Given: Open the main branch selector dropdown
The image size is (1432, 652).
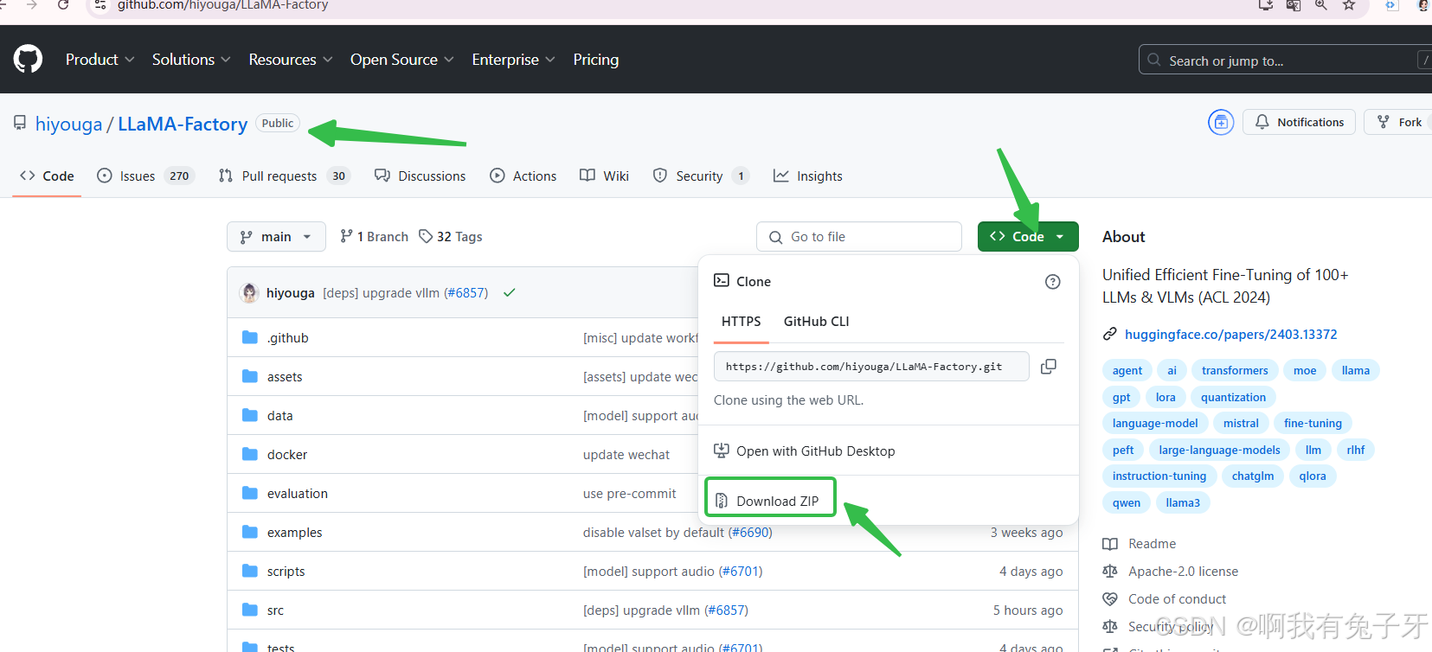Looking at the screenshot, I should (x=276, y=236).
